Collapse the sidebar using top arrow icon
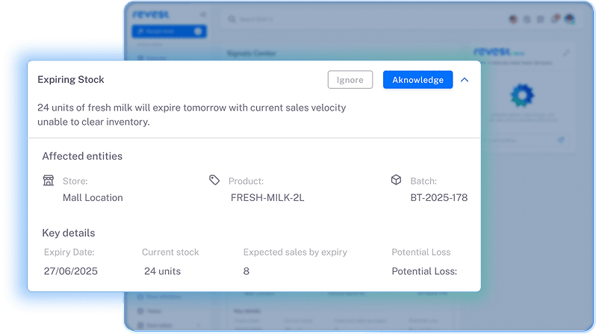The height and width of the screenshot is (334, 596). pos(202,15)
